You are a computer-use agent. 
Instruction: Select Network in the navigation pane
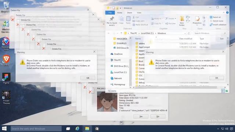116,78
